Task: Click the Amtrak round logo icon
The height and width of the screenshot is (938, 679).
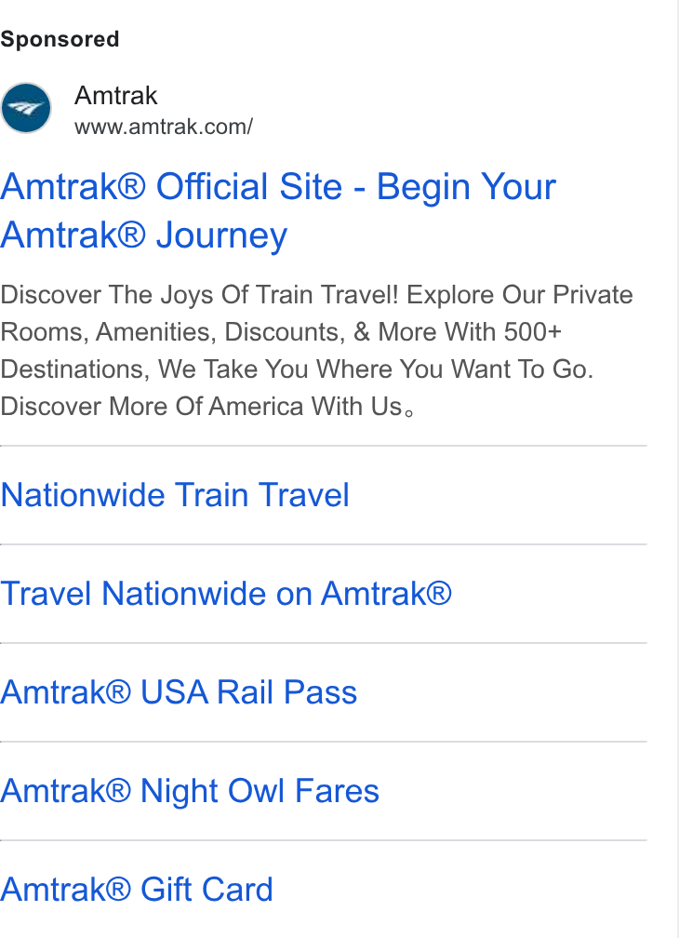Action: click(x=26, y=108)
